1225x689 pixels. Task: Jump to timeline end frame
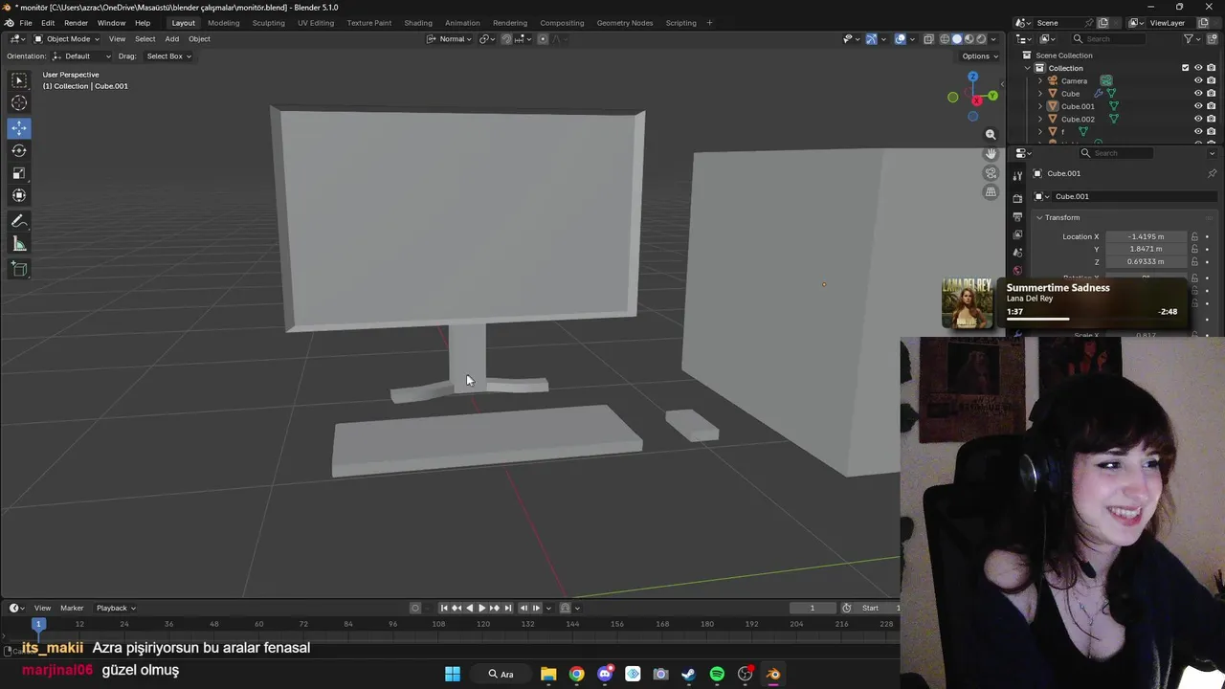(507, 608)
